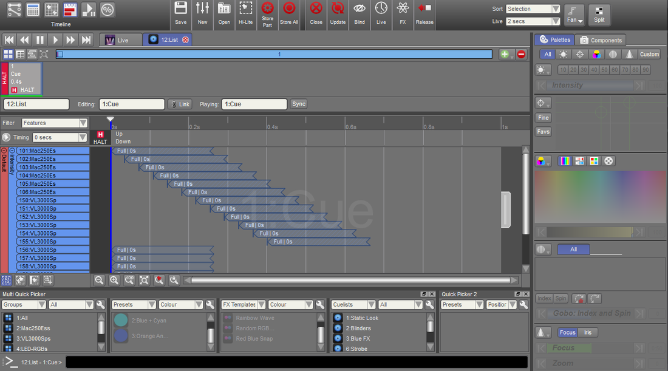
Task: Click the Open toolbar icon
Action: [224, 13]
